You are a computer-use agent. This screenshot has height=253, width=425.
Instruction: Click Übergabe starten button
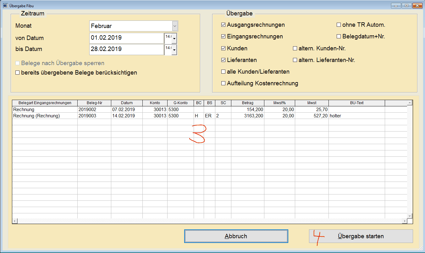click(x=361, y=236)
